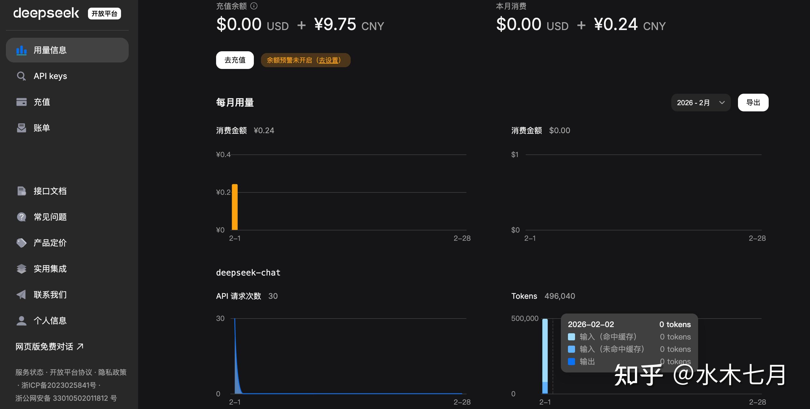The height and width of the screenshot is (409, 810).
Task: Click the info icon next to 充值余额
Action: coord(254,6)
